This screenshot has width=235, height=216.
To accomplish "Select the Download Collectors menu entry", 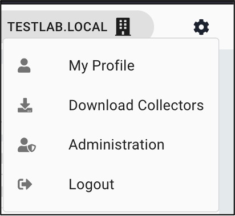I will 111,105.
